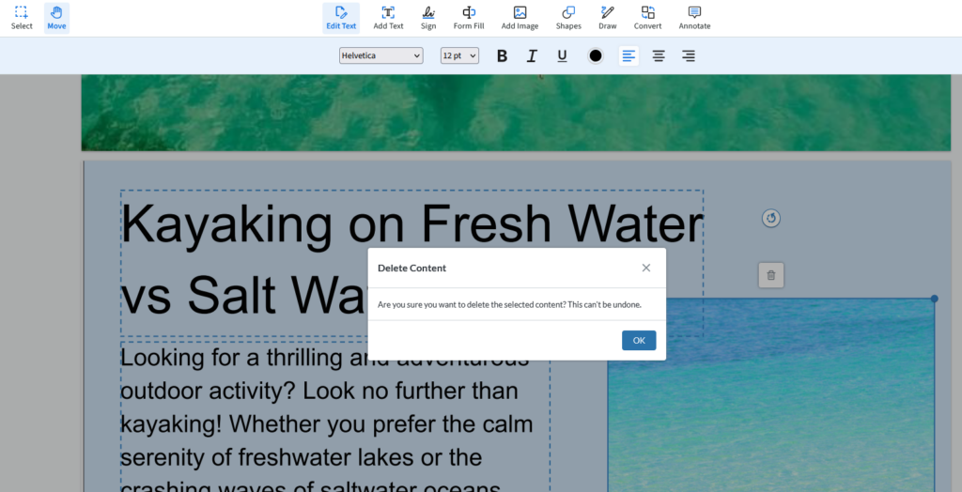Open the black text color swatch
This screenshot has height=492, width=962.
click(596, 56)
